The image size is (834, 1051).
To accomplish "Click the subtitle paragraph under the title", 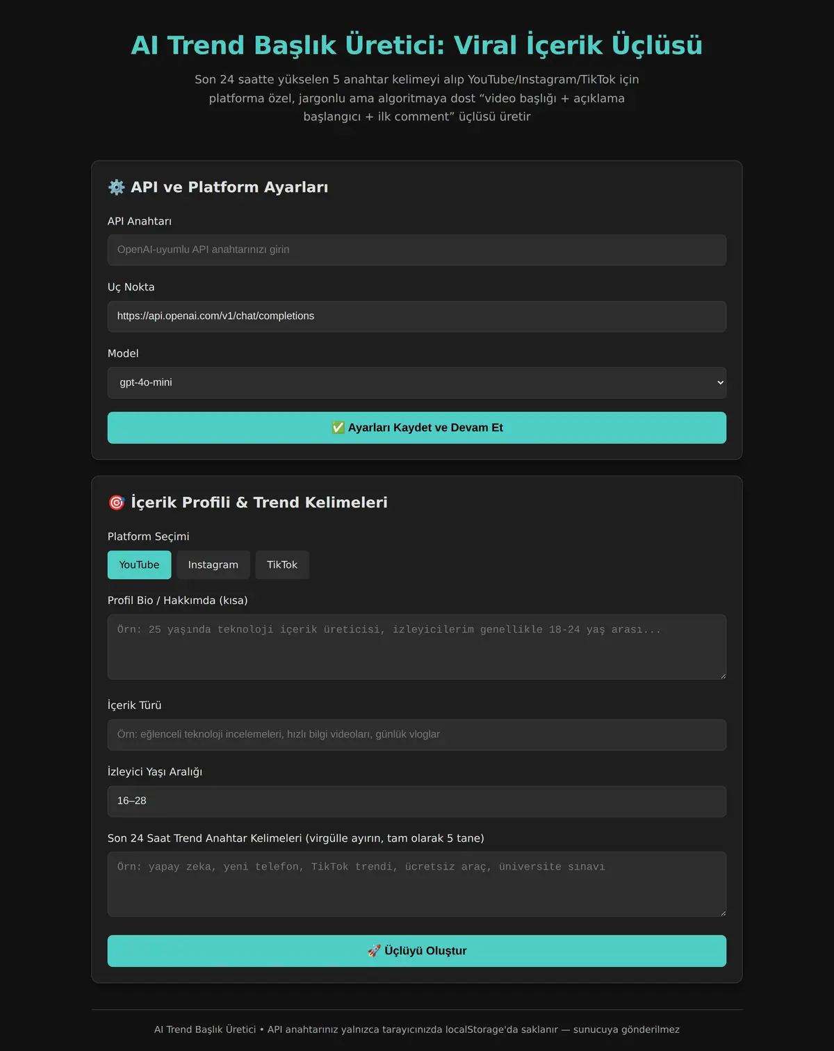I will 417,98.
